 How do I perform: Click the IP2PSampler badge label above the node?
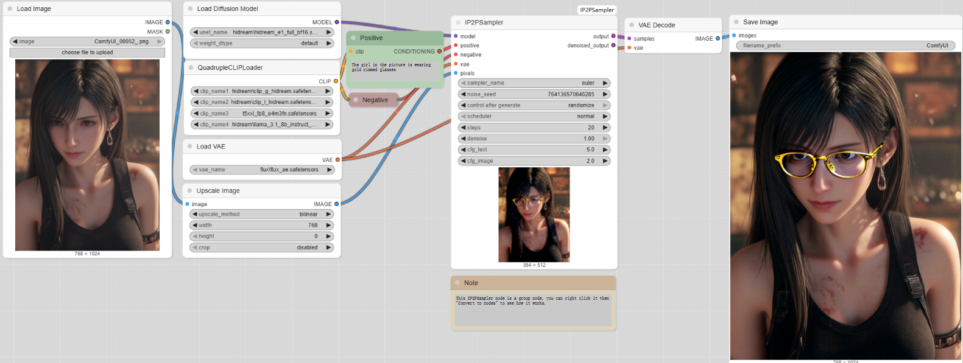tap(597, 10)
